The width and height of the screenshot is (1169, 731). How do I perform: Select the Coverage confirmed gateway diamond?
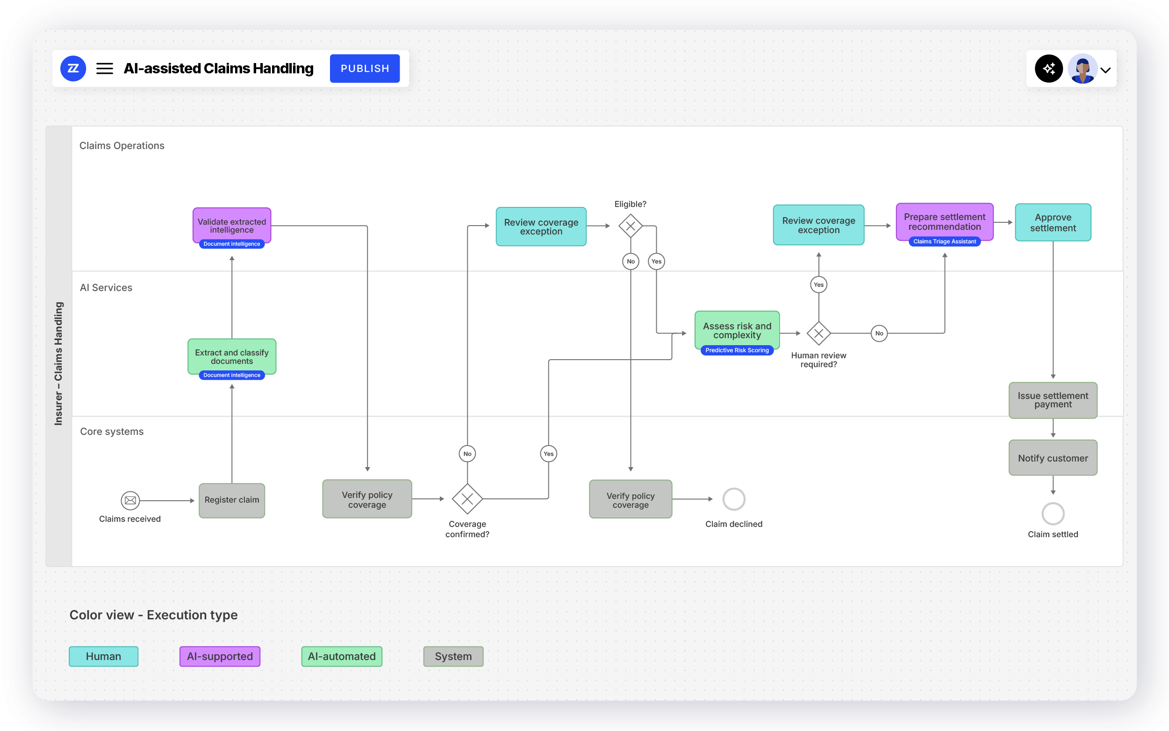coord(467,498)
